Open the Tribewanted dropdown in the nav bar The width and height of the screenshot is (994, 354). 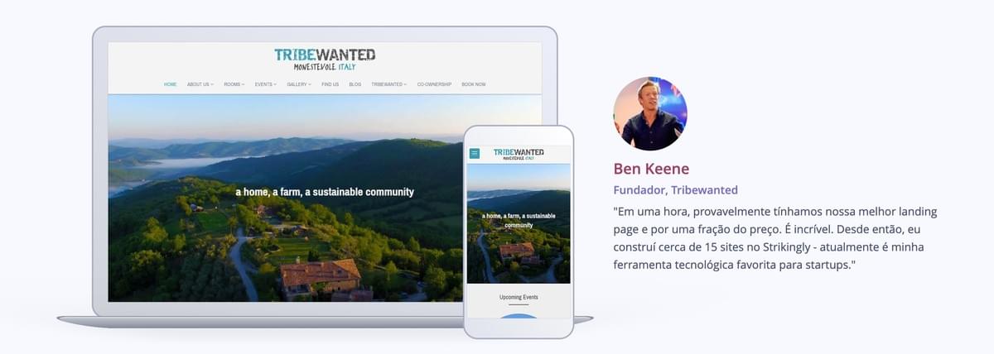[x=388, y=84]
